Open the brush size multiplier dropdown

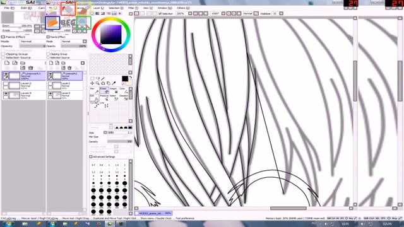pos(105,132)
